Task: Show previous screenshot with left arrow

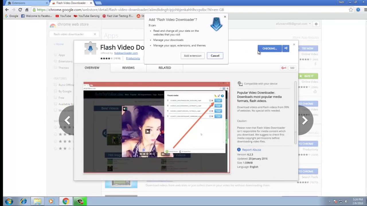Action: (x=67, y=120)
